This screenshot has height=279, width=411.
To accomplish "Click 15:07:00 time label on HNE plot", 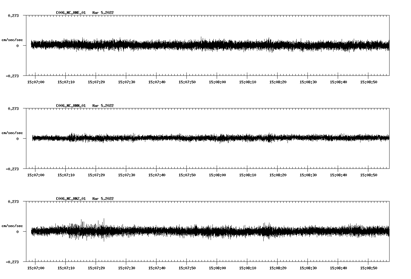I will tap(36, 82).
